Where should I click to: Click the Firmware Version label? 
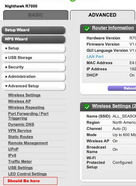[x=103, y=44]
